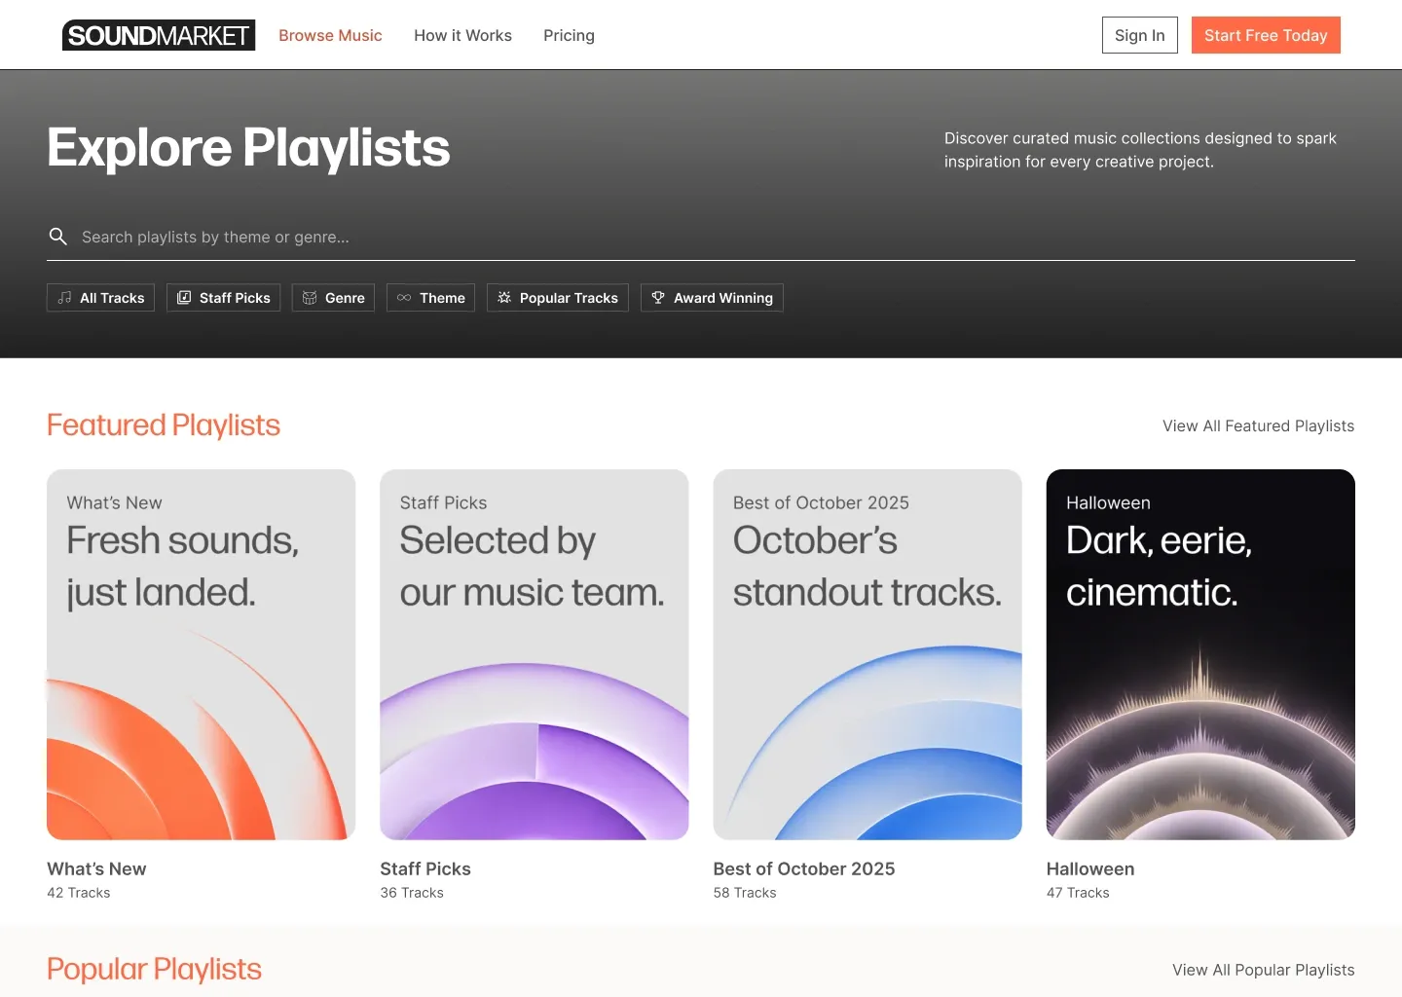1402x997 pixels.
Task: Click the Explore Playlists heading
Action: pos(248,148)
